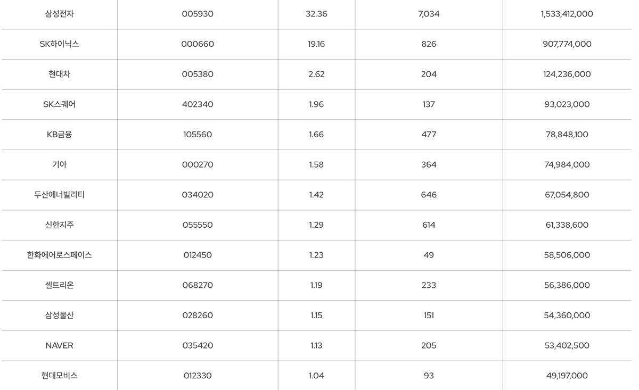Screen dimensions: 639x390
Task: Select the 1,533,412,000 valuation amount
Action: [x=567, y=14]
